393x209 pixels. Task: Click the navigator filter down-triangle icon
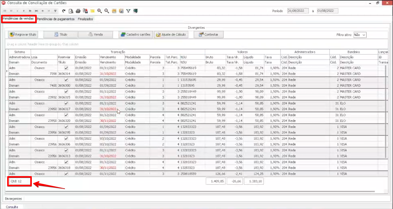[55, 11]
